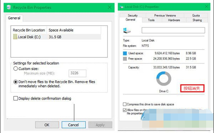
Task: Open the General tab in Recycle Bin Properties
Action: [14, 18]
